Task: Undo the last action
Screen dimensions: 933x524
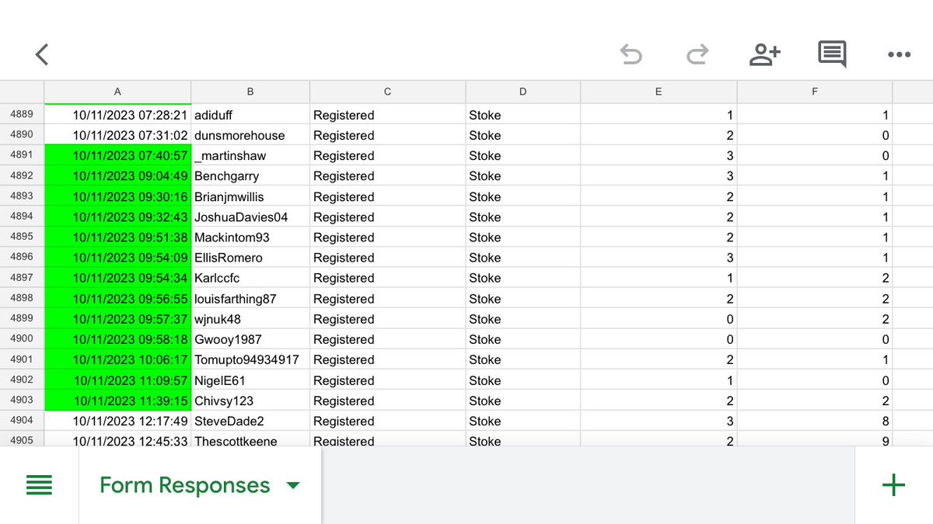Action: coord(631,54)
